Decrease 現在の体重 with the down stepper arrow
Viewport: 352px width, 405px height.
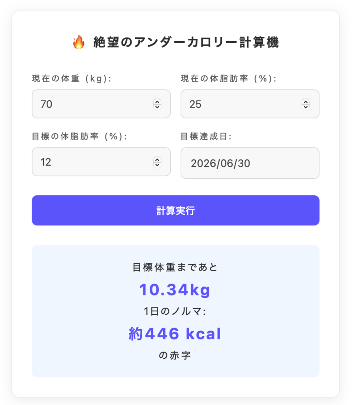point(157,107)
